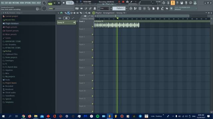
Task: Open the Playlist view icon
Action: click(x=131, y=9)
